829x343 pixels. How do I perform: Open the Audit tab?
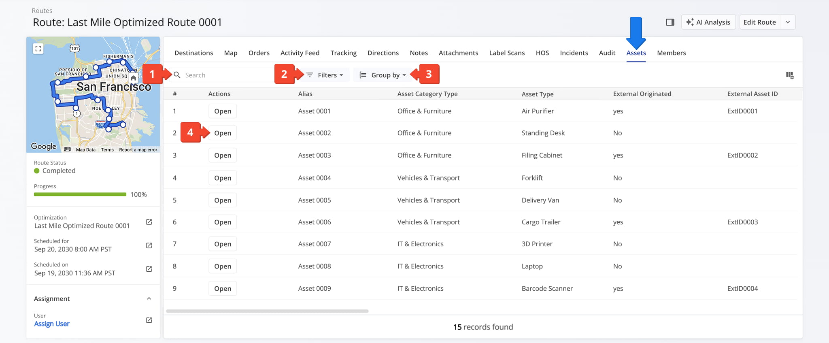[607, 53]
